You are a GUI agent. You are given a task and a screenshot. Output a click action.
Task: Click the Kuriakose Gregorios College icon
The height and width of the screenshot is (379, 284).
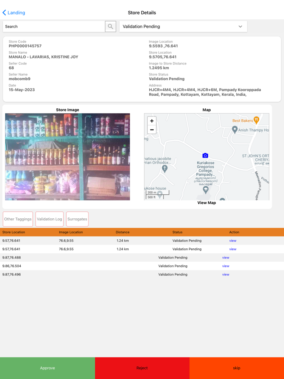205,189
